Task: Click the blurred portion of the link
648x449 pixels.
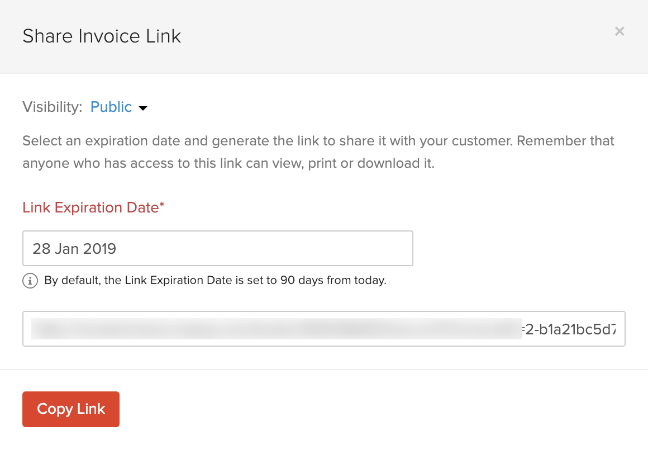Action: click(x=274, y=329)
